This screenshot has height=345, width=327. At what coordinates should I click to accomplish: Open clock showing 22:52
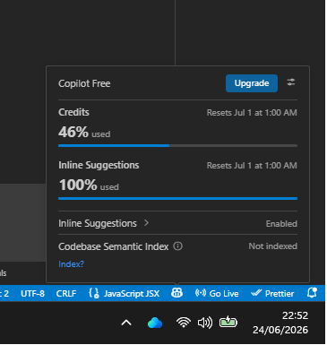pos(295,315)
